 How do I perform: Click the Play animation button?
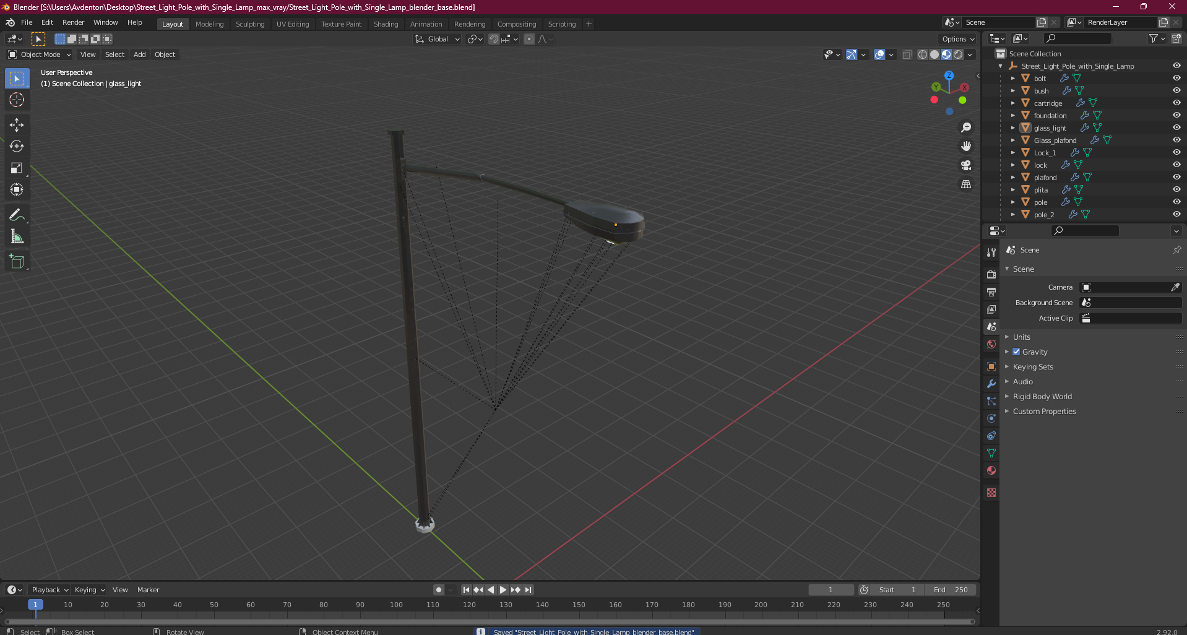(x=503, y=590)
